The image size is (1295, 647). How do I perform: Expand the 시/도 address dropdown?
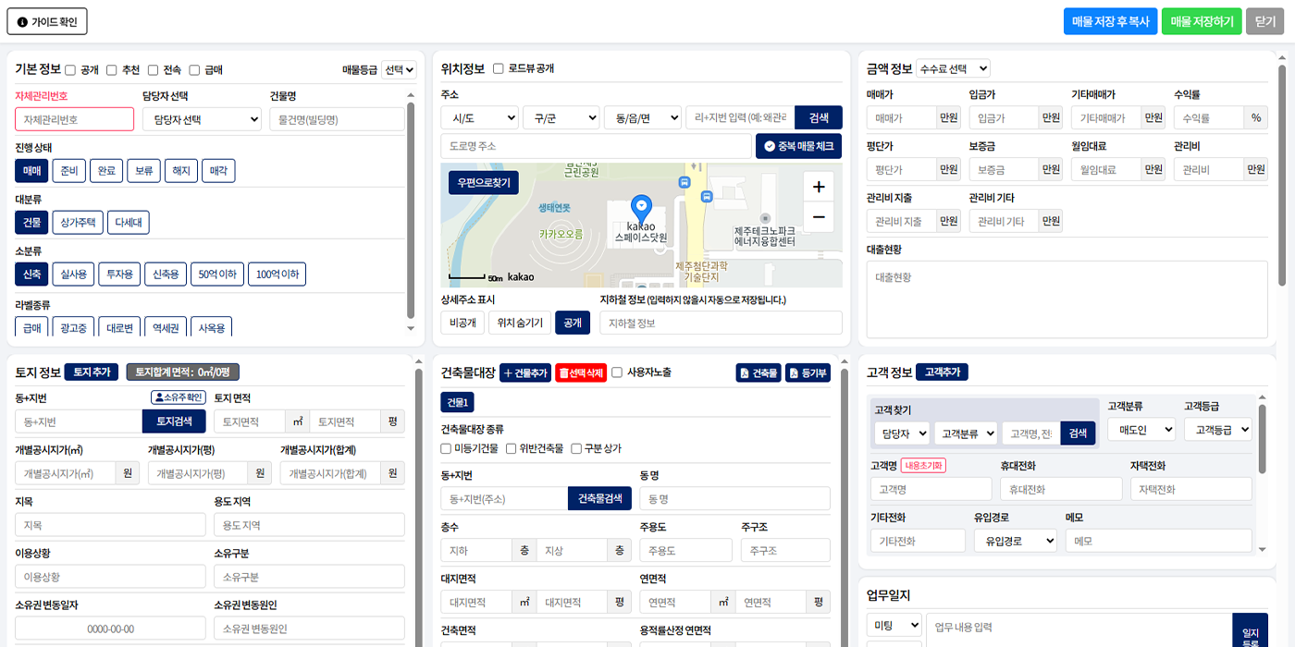click(x=479, y=117)
